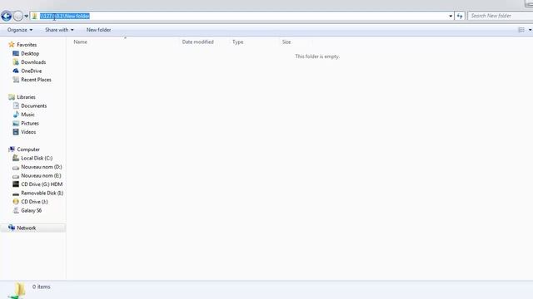Sort by the Type column header

(x=237, y=42)
